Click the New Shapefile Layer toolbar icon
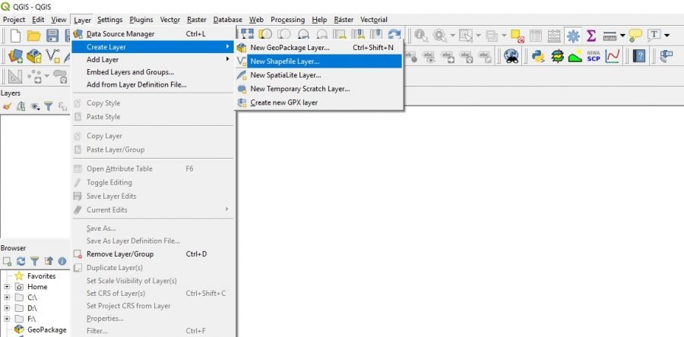 coord(52,55)
